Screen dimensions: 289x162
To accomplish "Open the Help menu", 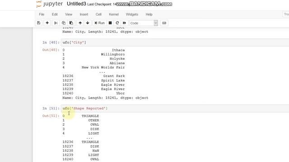I will coord(149,14).
